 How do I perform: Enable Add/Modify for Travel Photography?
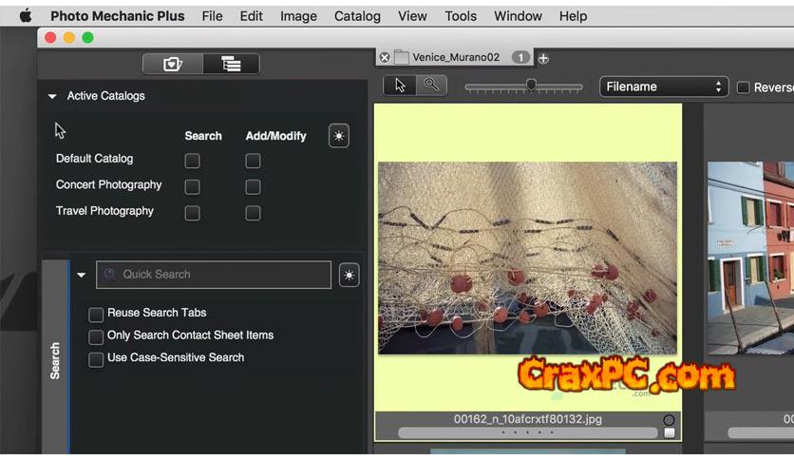pyautogui.click(x=253, y=213)
